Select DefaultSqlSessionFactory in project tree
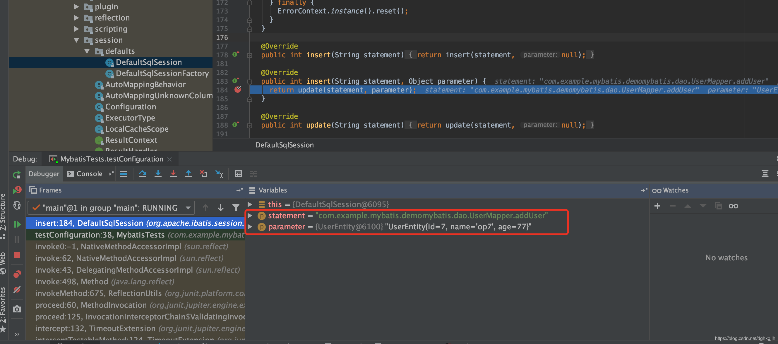 coord(162,73)
